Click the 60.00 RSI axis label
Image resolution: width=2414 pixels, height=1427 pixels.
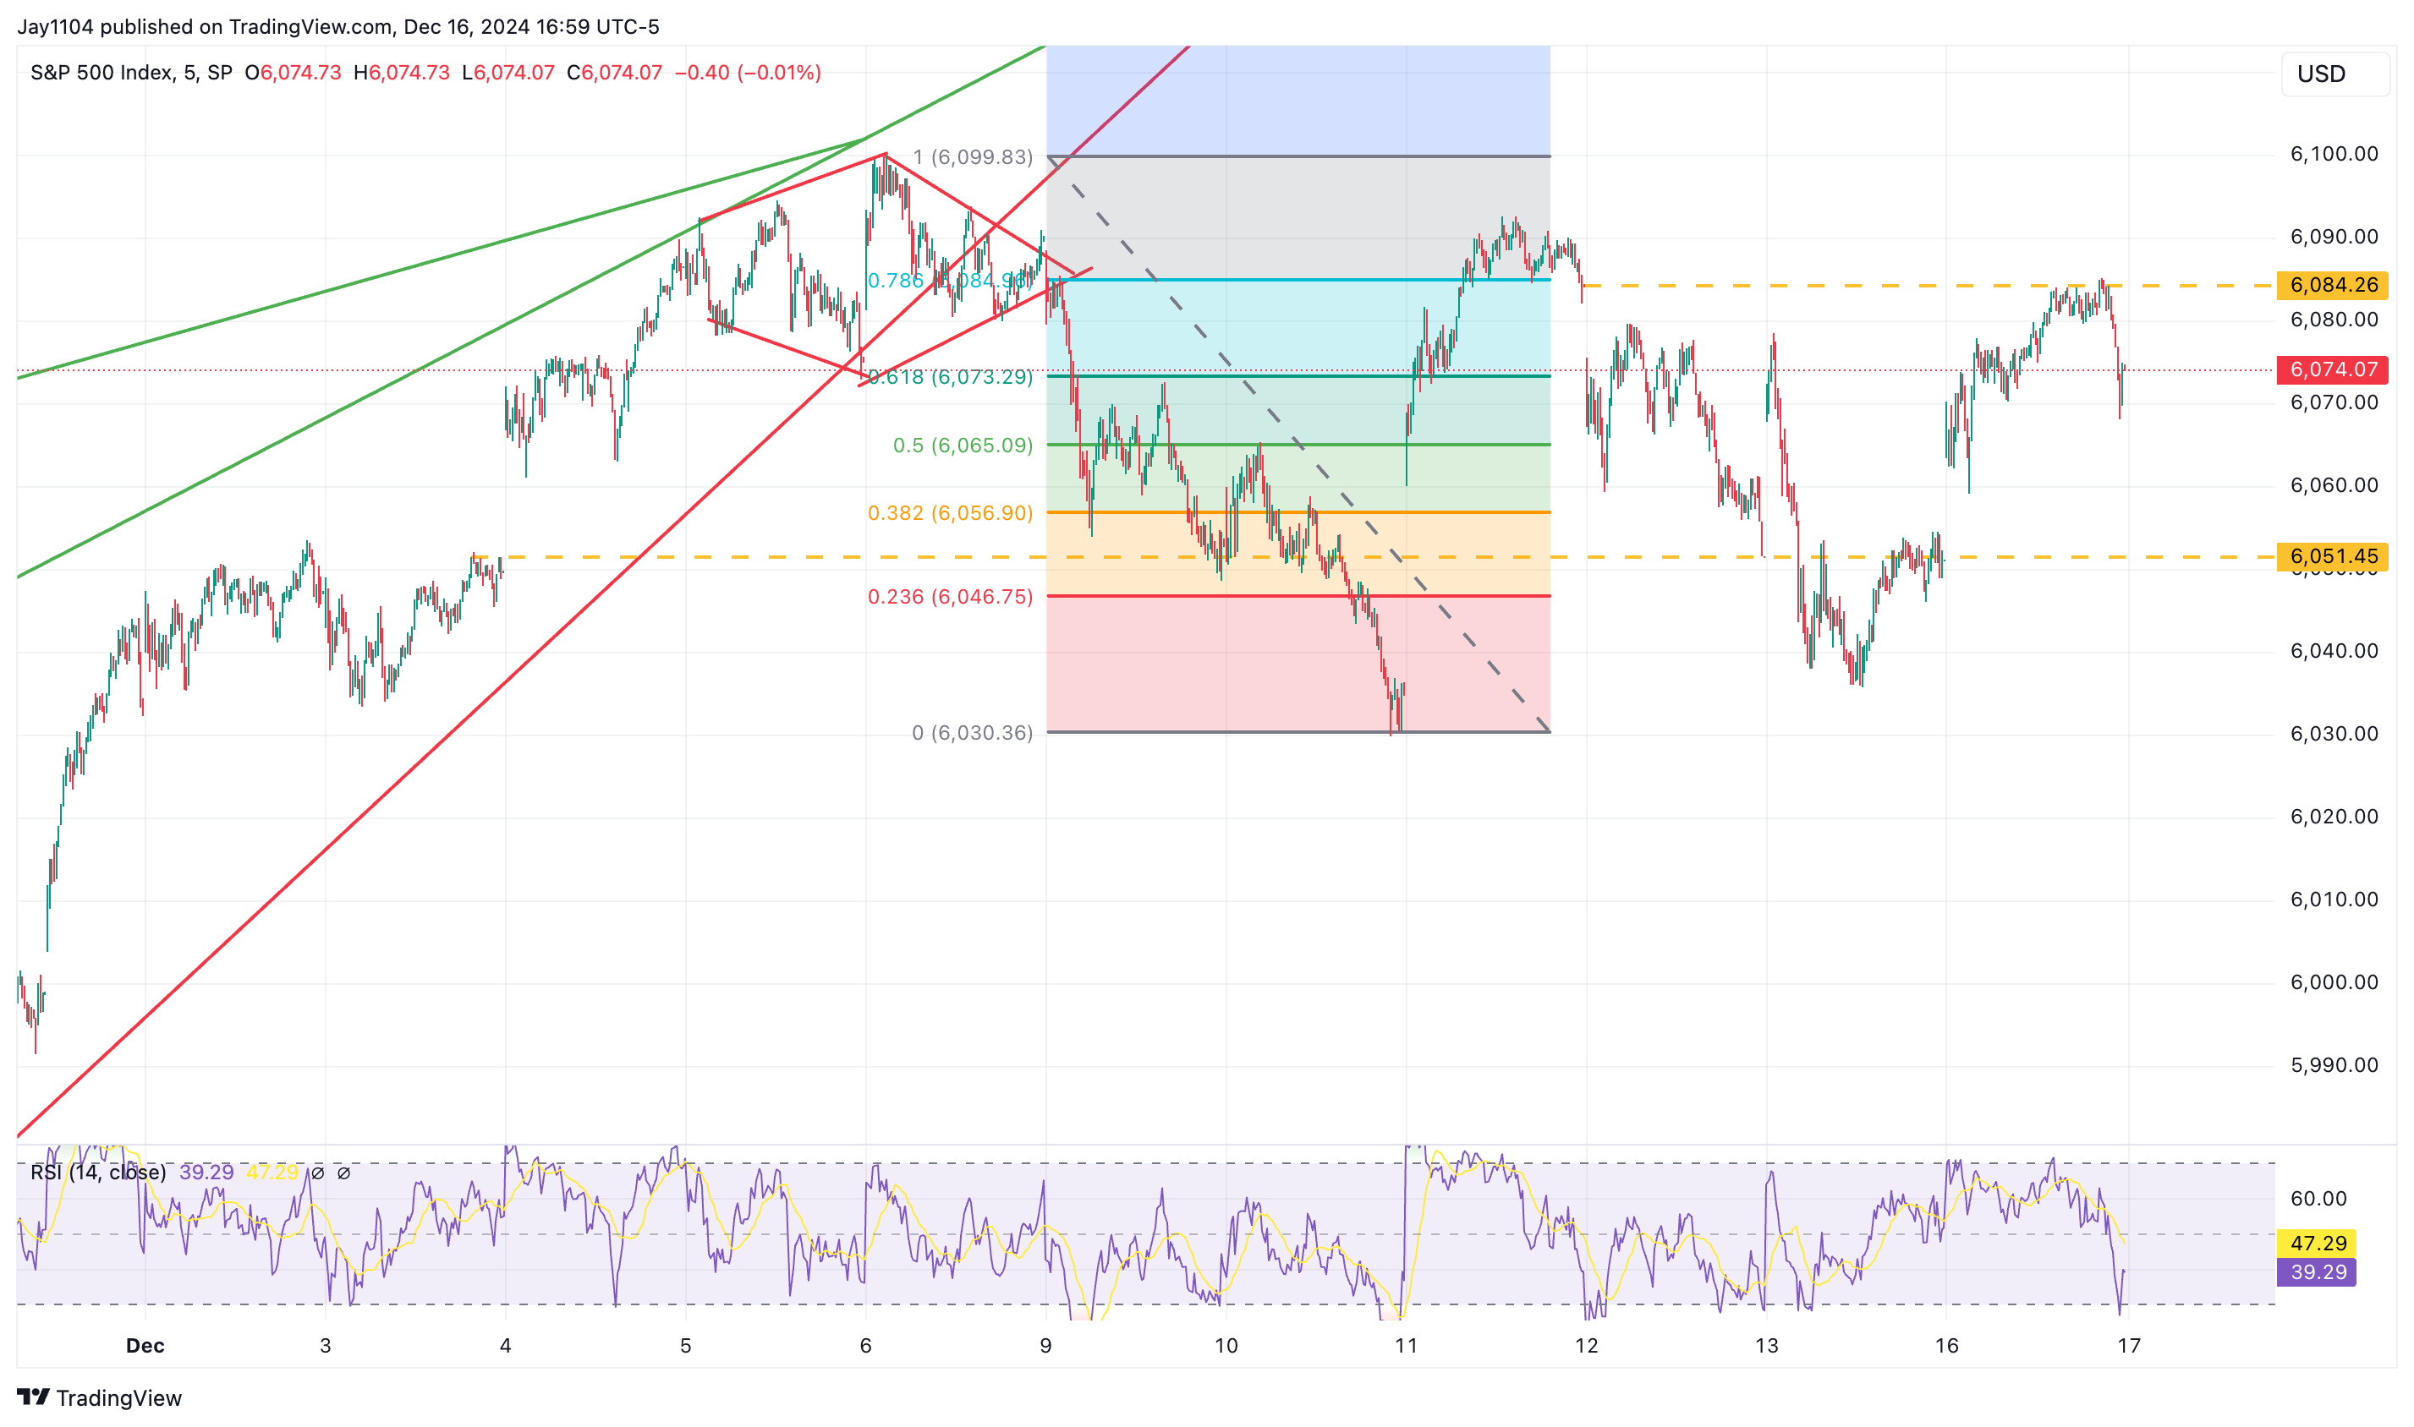pos(2318,1198)
